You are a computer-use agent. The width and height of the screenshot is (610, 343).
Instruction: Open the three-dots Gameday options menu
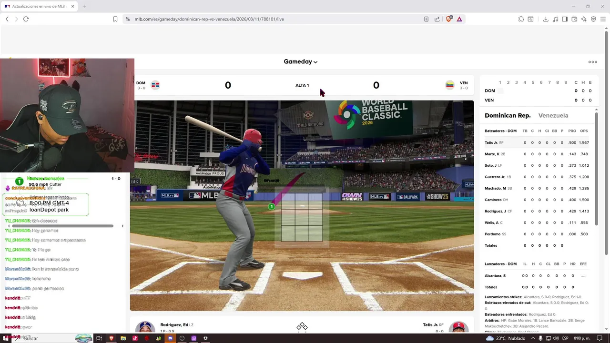(x=593, y=62)
